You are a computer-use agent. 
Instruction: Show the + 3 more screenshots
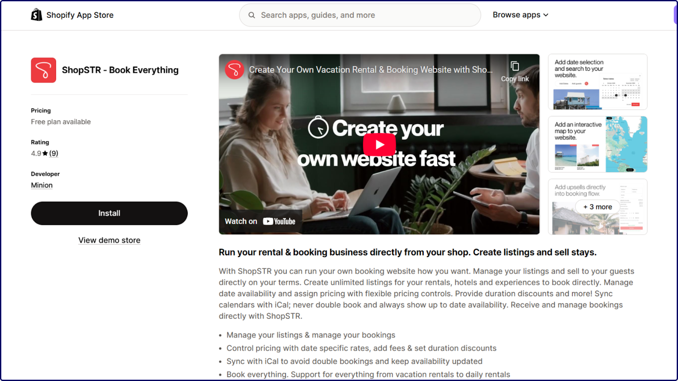597,207
